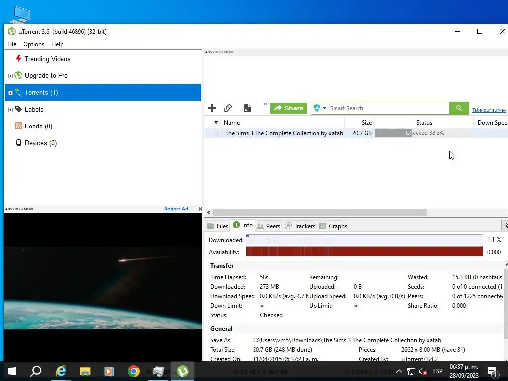The width and height of the screenshot is (508, 381).
Task: Click the muted volume tray icon
Action: click(x=423, y=371)
